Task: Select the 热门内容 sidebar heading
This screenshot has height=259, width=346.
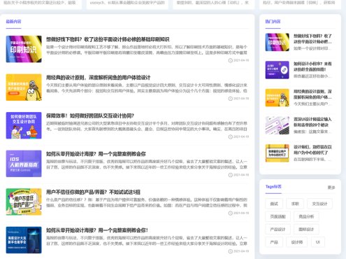Action: (x=273, y=22)
